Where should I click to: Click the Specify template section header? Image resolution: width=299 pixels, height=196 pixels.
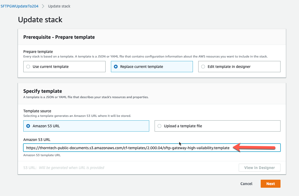[x=43, y=91]
